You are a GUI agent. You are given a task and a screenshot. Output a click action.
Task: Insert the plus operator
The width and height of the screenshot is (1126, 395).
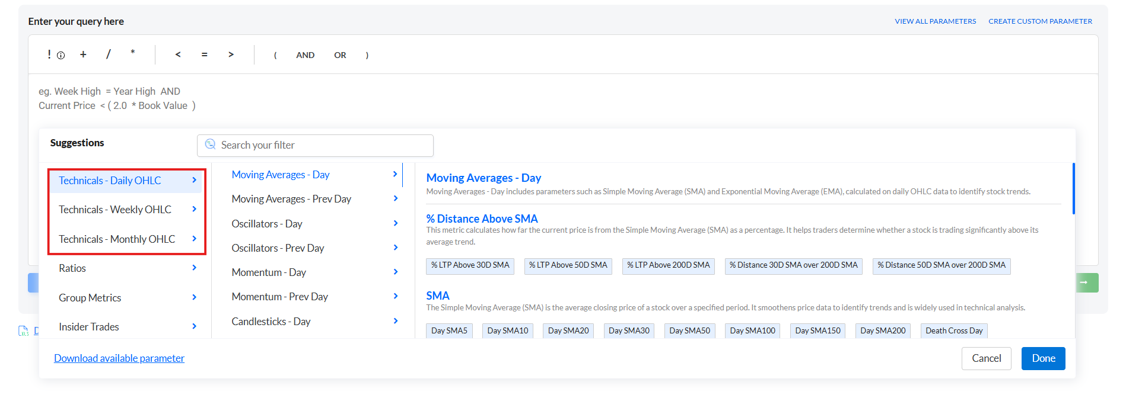click(83, 54)
